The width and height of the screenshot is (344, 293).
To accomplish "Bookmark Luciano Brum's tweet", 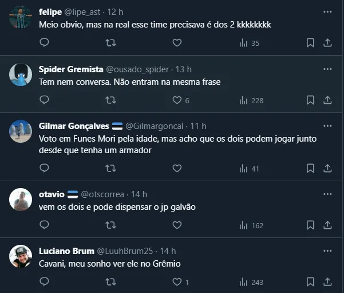I will click(x=310, y=282).
